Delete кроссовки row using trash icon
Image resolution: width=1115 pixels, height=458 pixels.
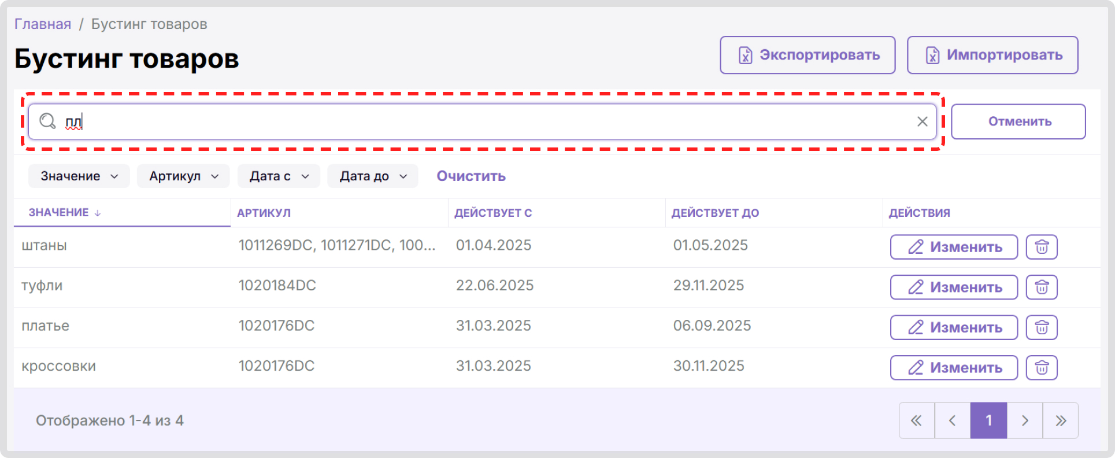tap(1041, 368)
